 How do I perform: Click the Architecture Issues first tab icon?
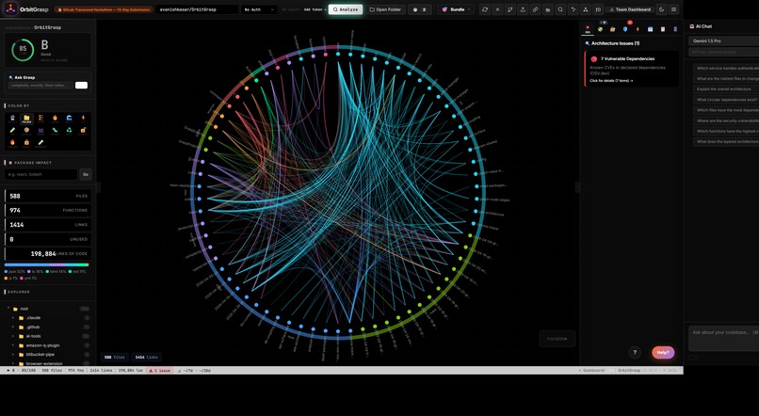(588, 29)
